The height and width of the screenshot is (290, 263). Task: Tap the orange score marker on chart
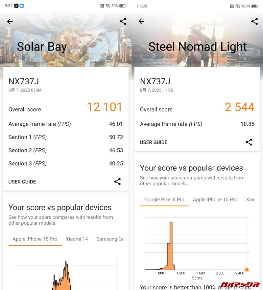pos(247,270)
